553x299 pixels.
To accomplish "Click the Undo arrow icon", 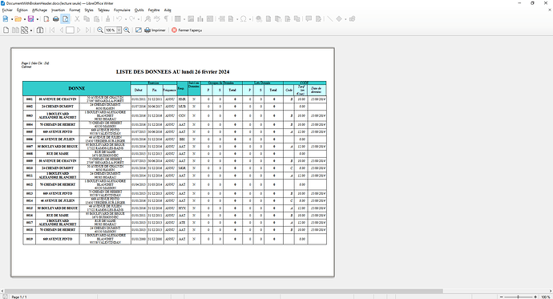I will point(119,19).
